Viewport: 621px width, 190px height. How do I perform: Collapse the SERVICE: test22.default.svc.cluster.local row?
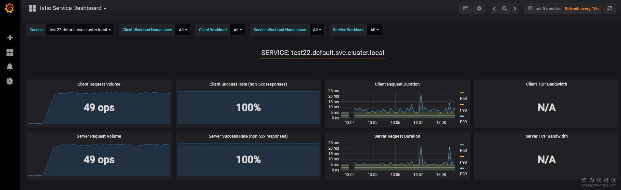(322, 53)
